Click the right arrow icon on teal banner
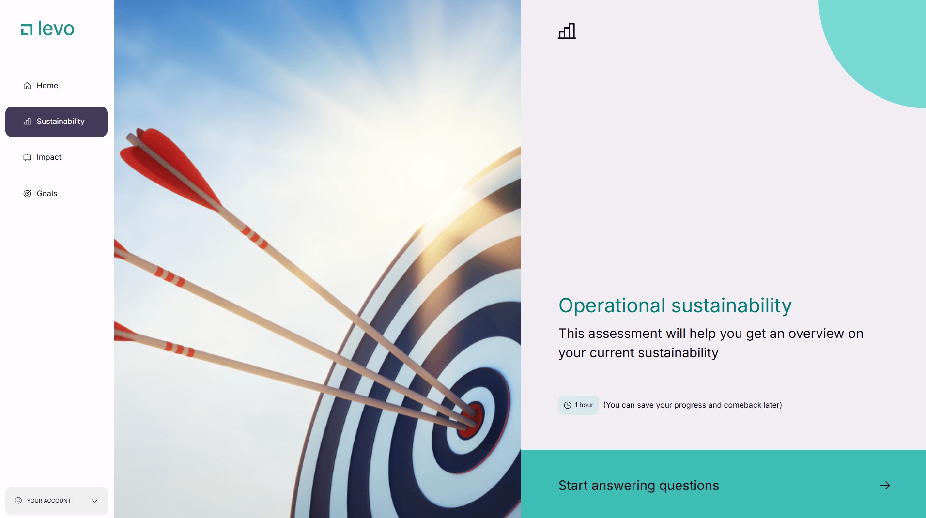Screen dimensions: 926x518 point(885,486)
